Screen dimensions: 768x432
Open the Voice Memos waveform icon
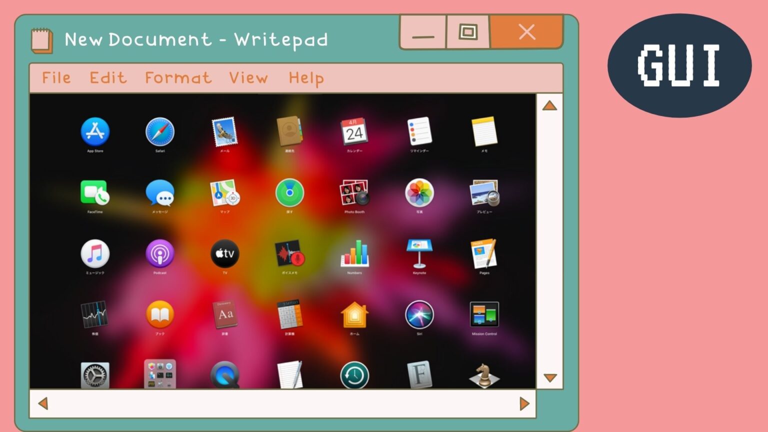point(290,253)
